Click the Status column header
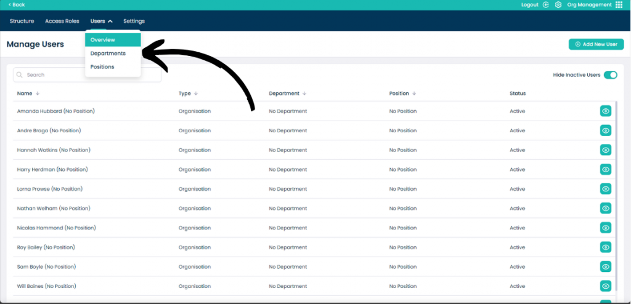Screen dimensions: 631x304 518,94
